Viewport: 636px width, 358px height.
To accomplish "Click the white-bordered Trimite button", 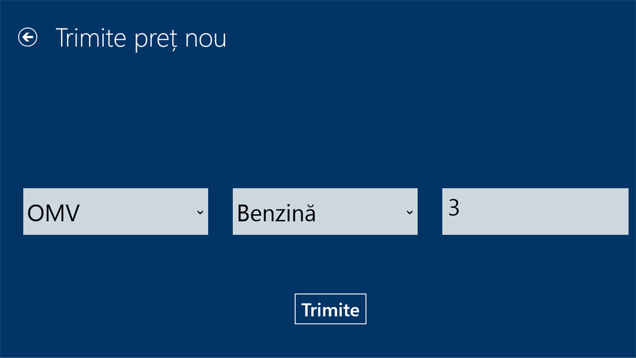I will tap(330, 309).
